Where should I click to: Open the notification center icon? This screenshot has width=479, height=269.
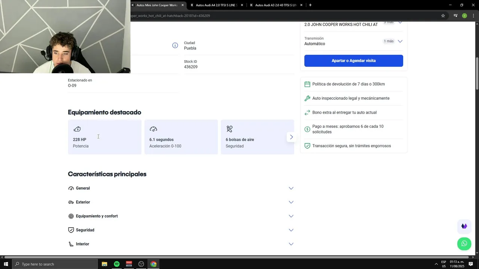[471, 264]
